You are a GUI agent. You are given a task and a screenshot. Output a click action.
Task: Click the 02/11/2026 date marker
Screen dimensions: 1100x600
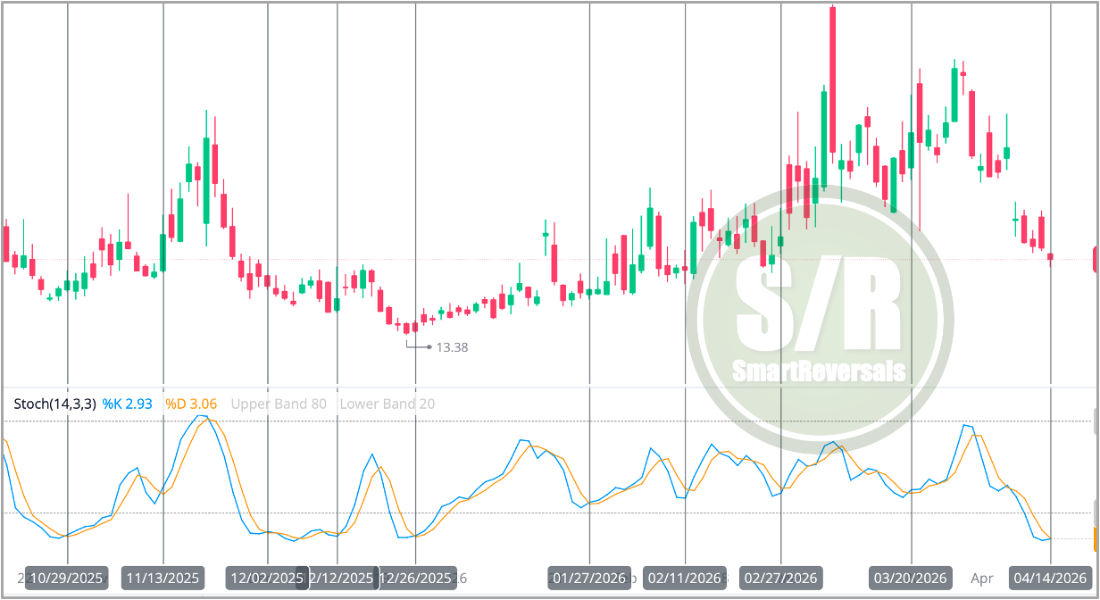coord(685,579)
